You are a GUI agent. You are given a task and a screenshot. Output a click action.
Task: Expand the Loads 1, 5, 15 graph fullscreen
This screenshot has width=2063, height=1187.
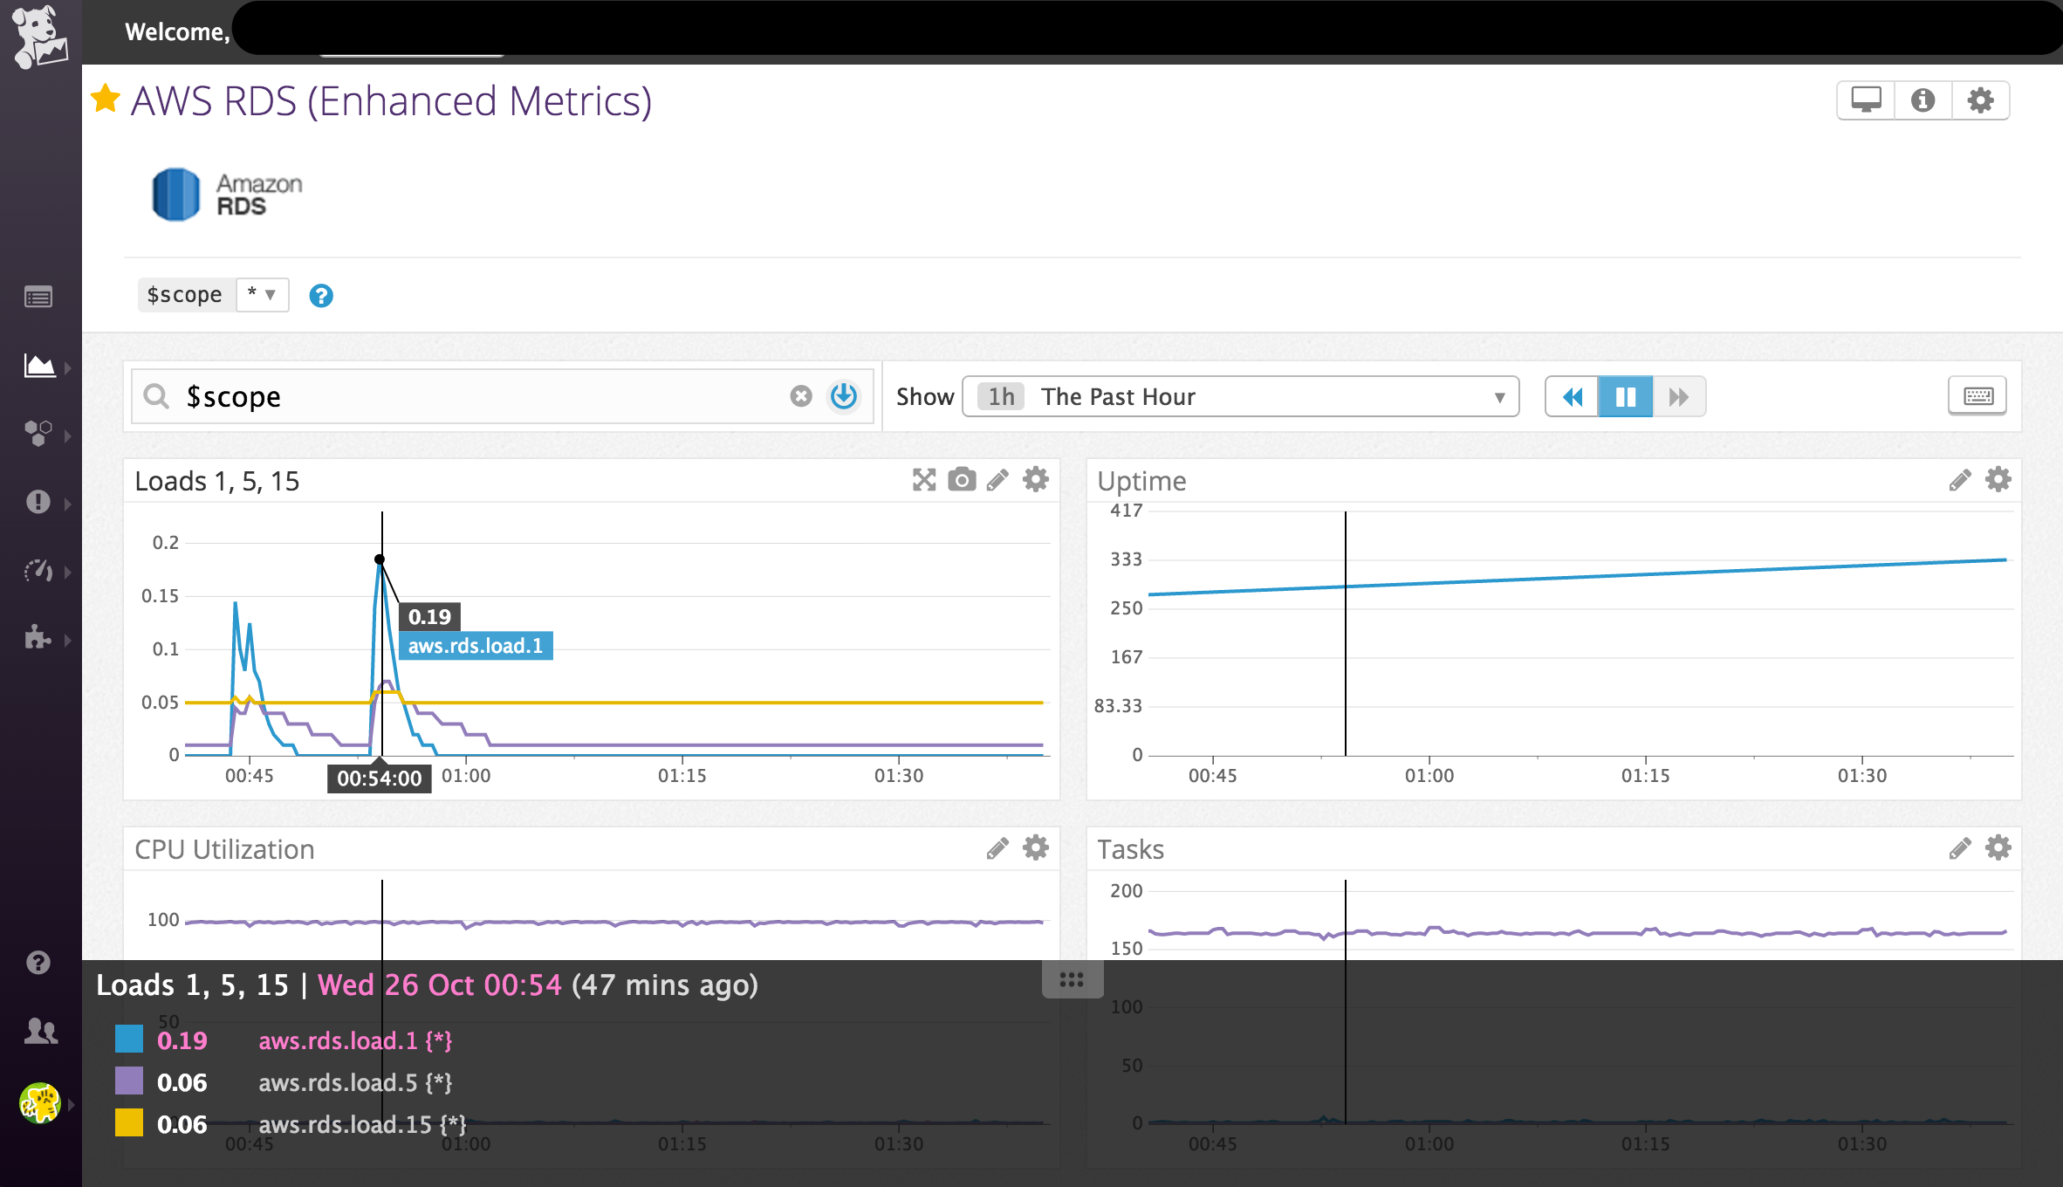[x=923, y=480]
